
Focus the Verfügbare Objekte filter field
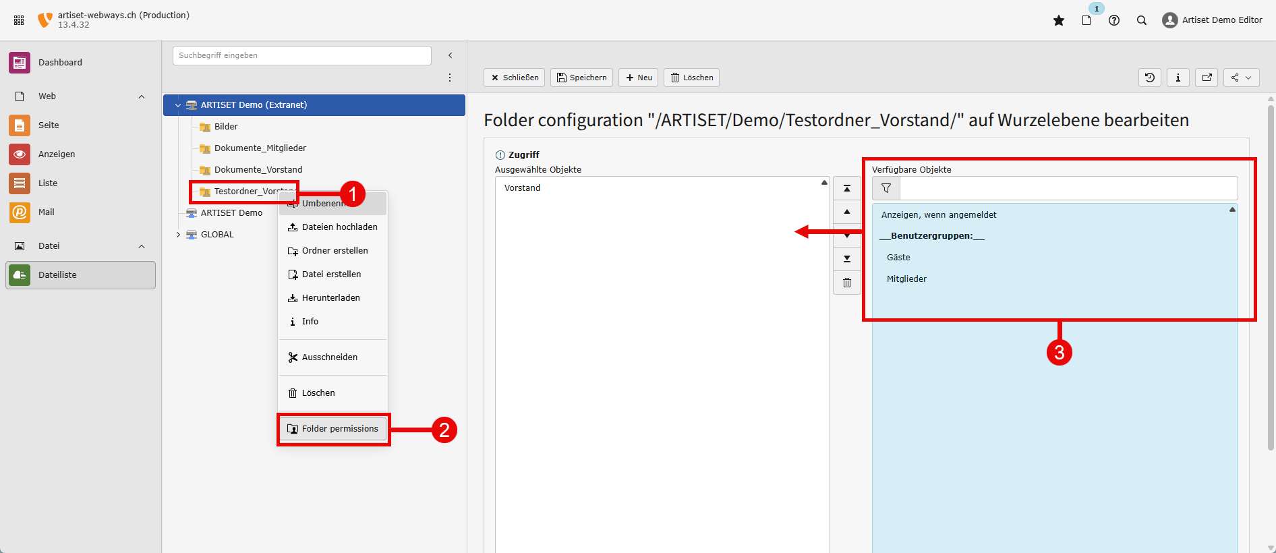[1068, 188]
